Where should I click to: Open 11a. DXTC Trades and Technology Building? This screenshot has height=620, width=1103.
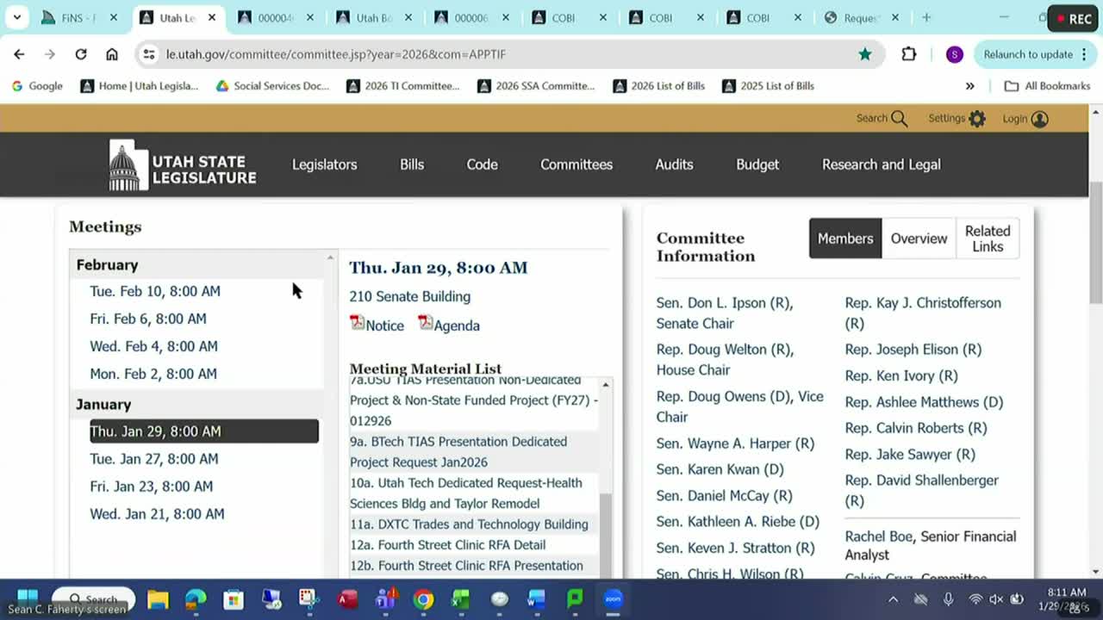pos(469,524)
